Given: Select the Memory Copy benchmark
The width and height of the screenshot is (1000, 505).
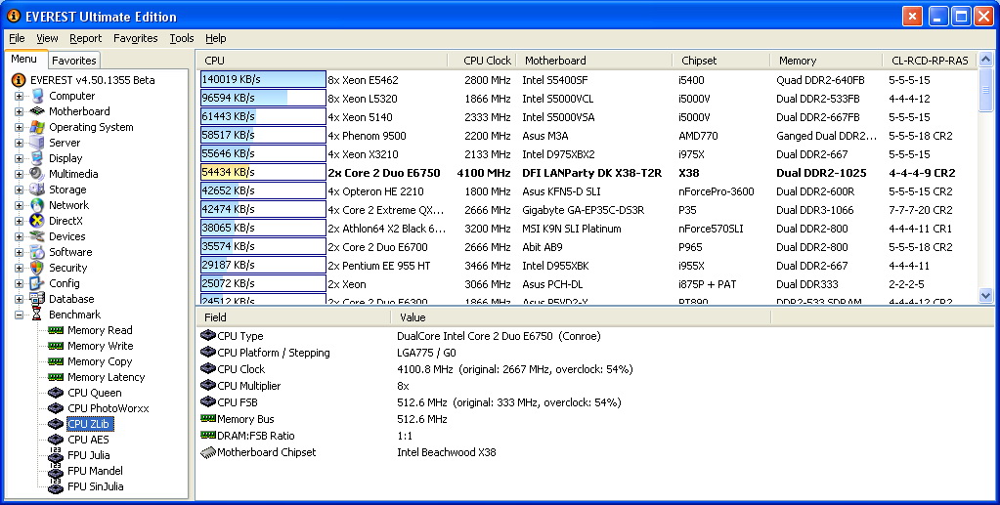Looking at the screenshot, I should 100,361.
